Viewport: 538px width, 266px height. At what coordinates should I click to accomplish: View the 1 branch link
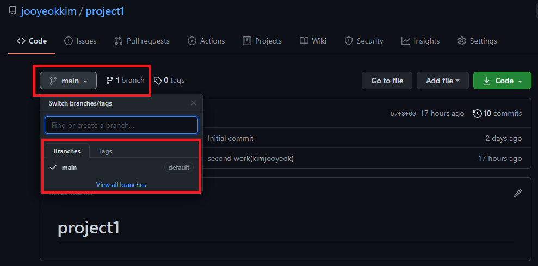tap(125, 81)
